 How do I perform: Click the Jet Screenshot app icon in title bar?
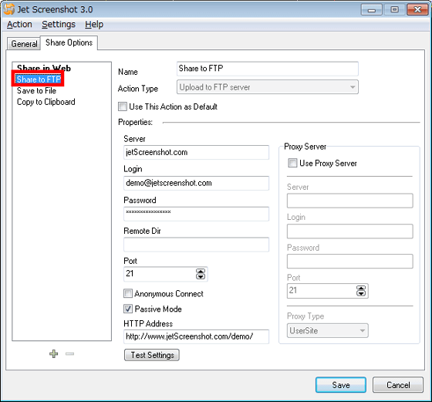pos(8,9)
